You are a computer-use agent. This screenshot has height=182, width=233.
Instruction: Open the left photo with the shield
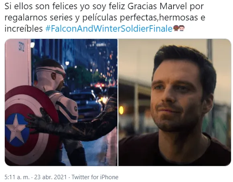coord(61,102)
